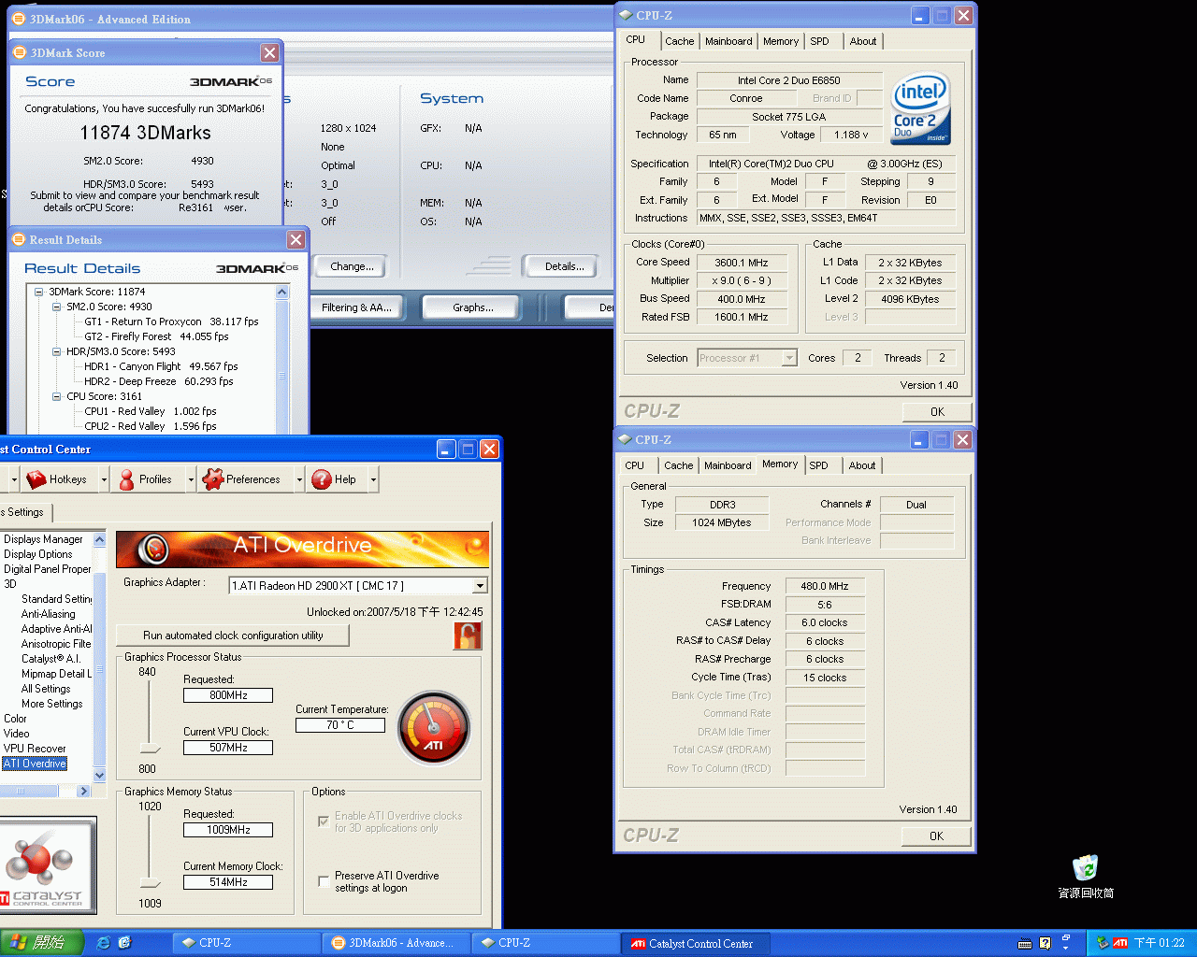Open About tab in top CPU-Z window
Screen dimensions: 1197x957
[863, 41]
